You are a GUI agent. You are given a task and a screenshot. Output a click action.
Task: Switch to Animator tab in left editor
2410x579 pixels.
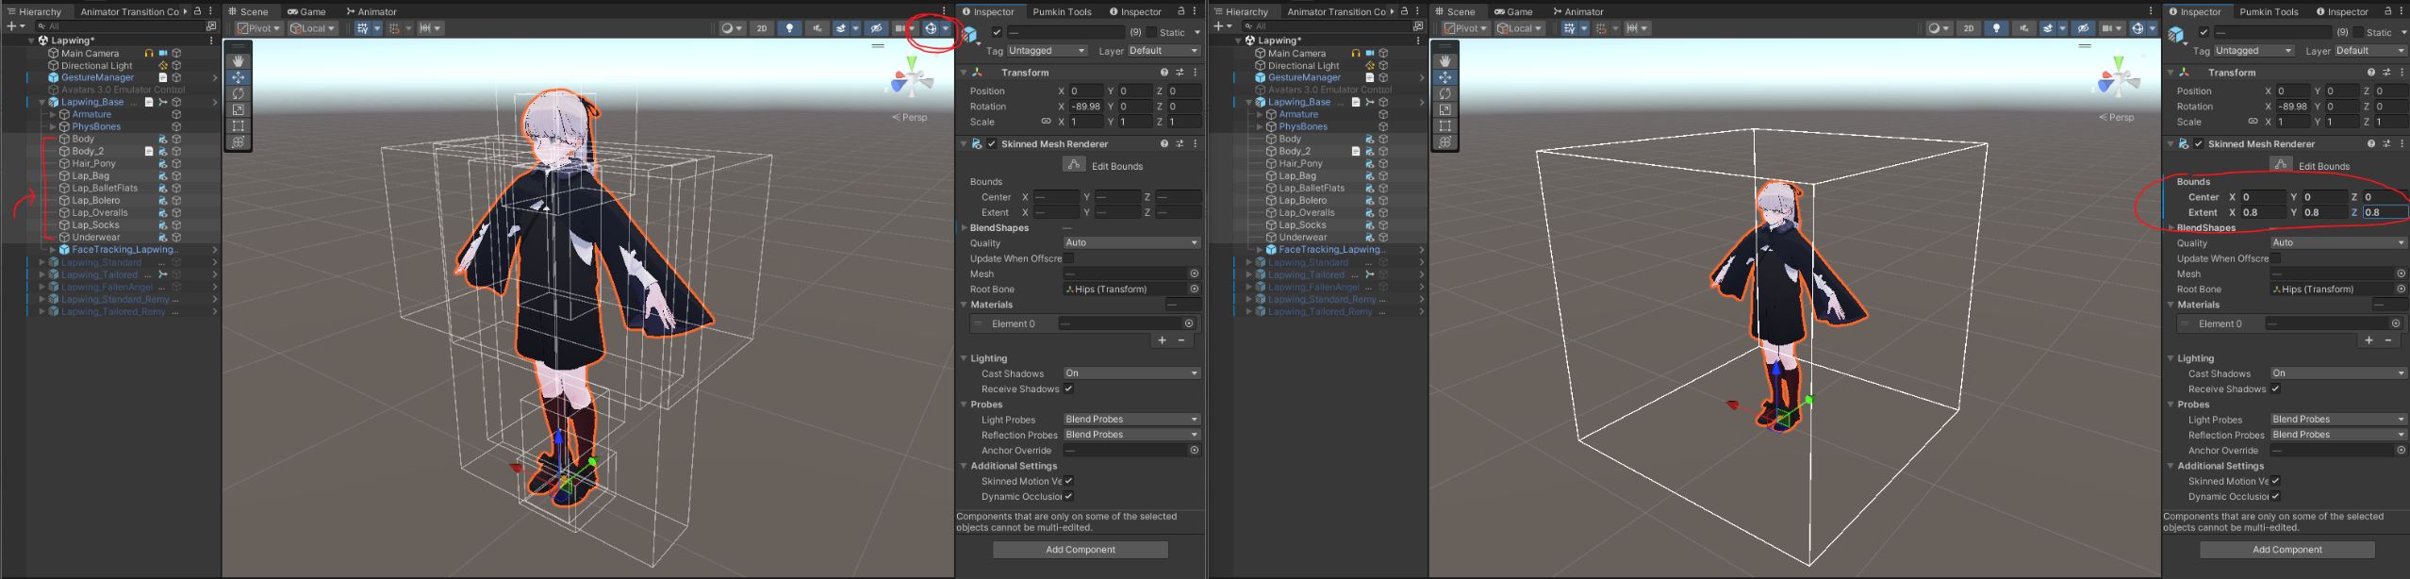371,11
